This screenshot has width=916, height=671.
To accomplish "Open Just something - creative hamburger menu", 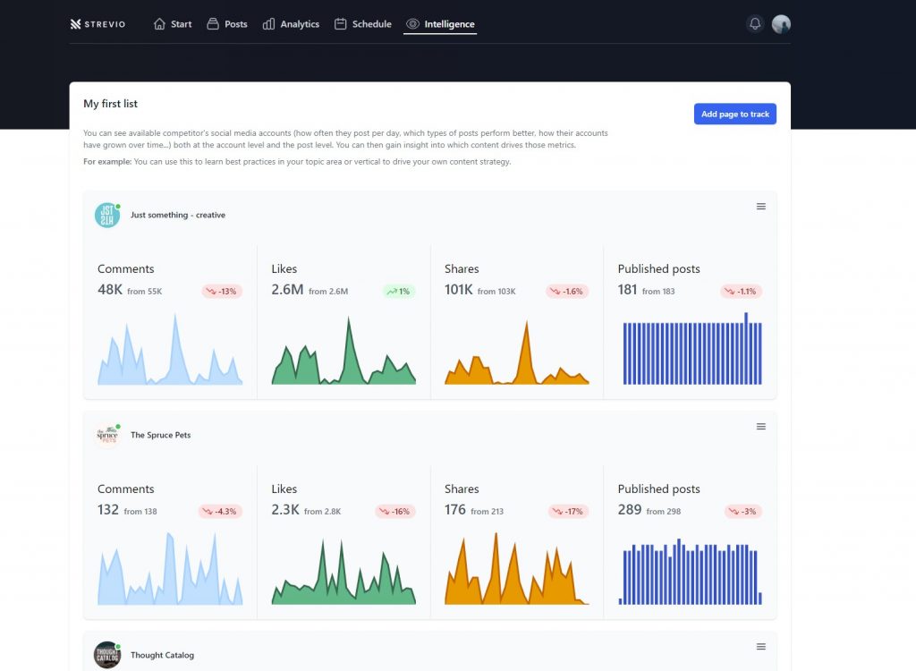I will click(760, 207).
